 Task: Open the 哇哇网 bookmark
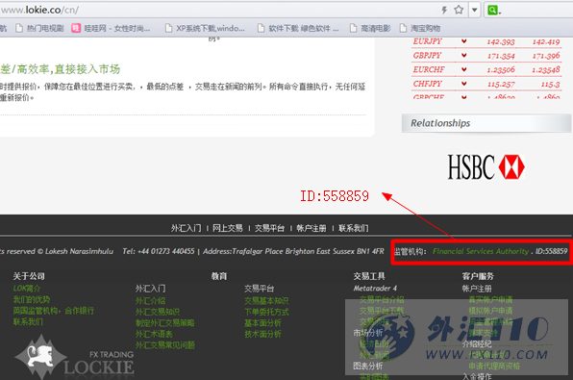(111, 28)
